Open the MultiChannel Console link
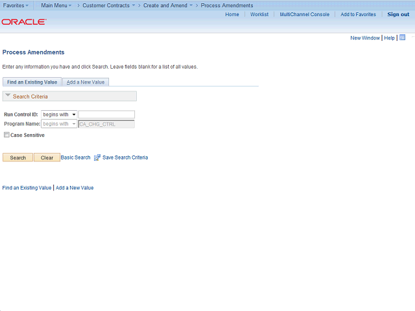This screenshot has width=415, height=311. [305, 14]
